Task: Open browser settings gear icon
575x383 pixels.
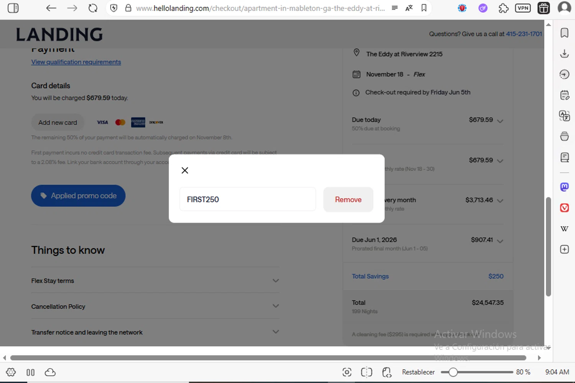Action: pos(11,372)
